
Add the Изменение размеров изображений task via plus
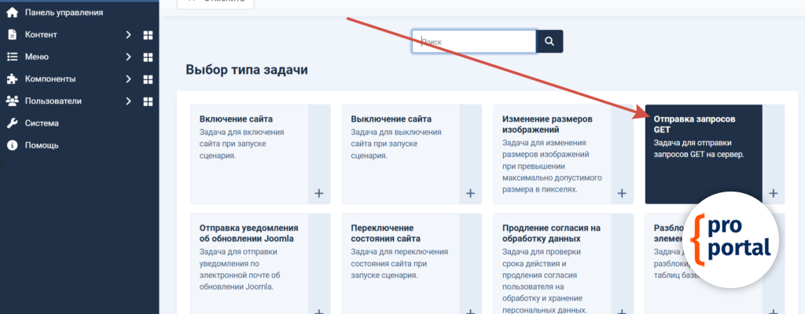[622, 193]
